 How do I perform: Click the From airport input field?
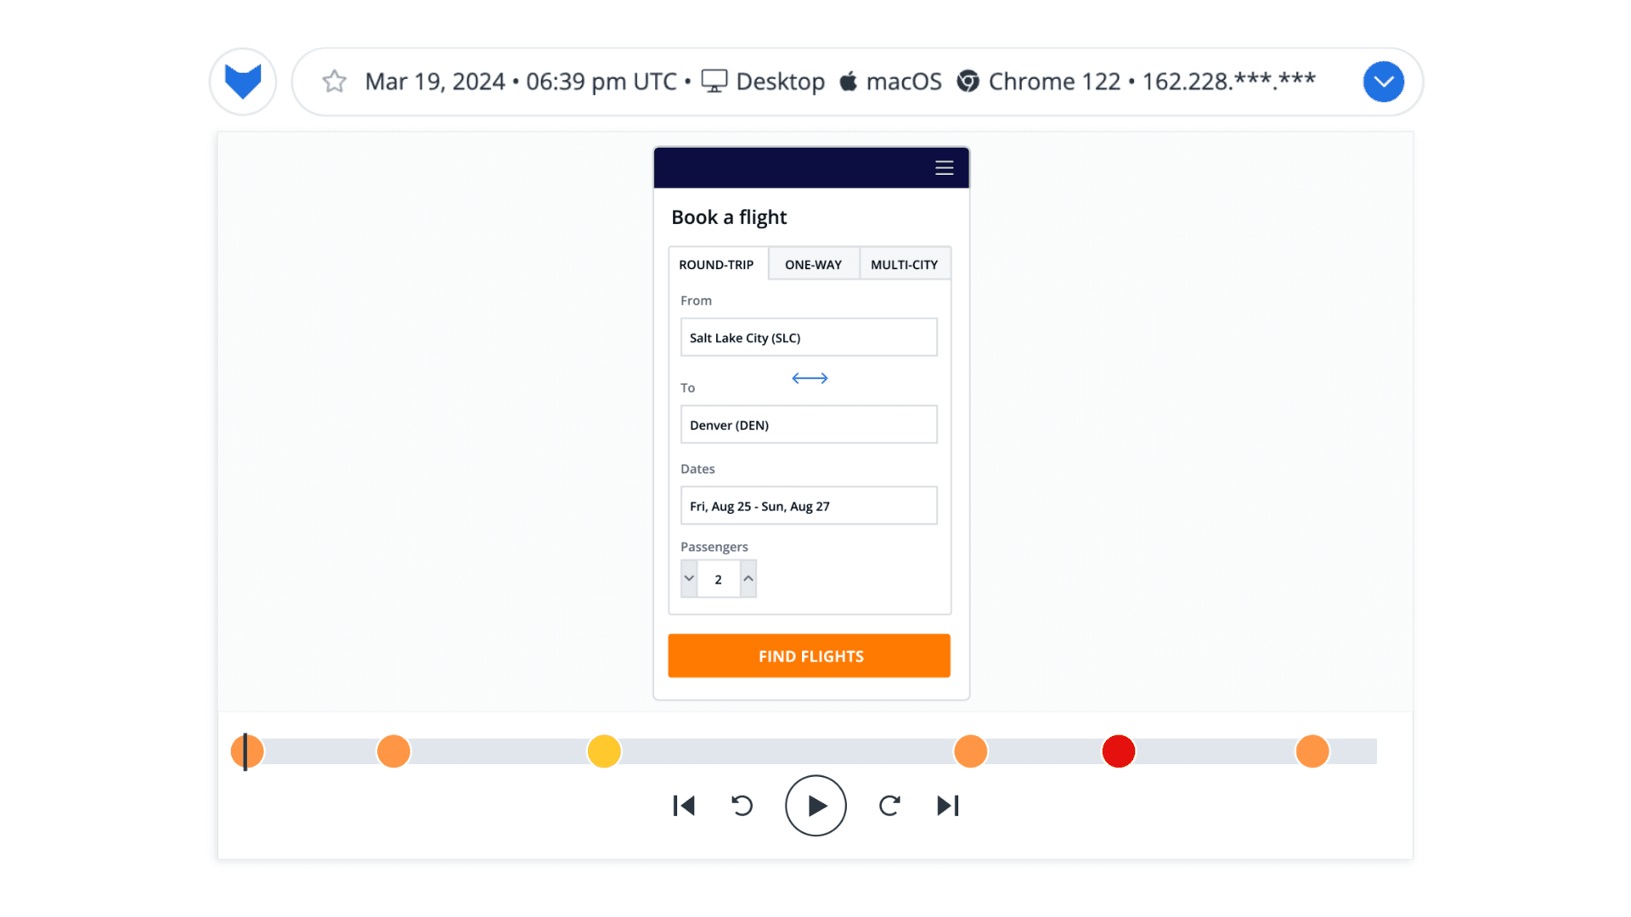click(810, 337)
